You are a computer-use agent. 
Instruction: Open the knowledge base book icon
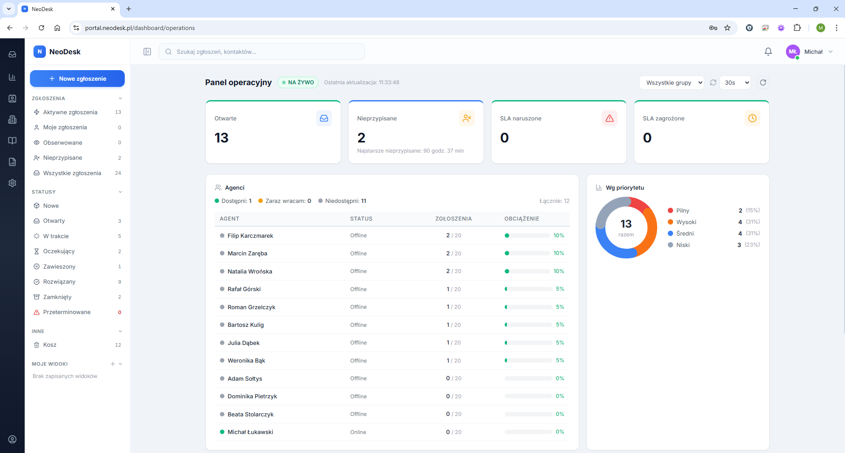click(x=12, y=141)
